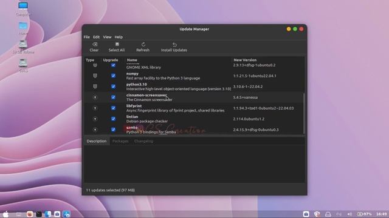Uncheck the numpy upgrade checkbox

[113, 76]
